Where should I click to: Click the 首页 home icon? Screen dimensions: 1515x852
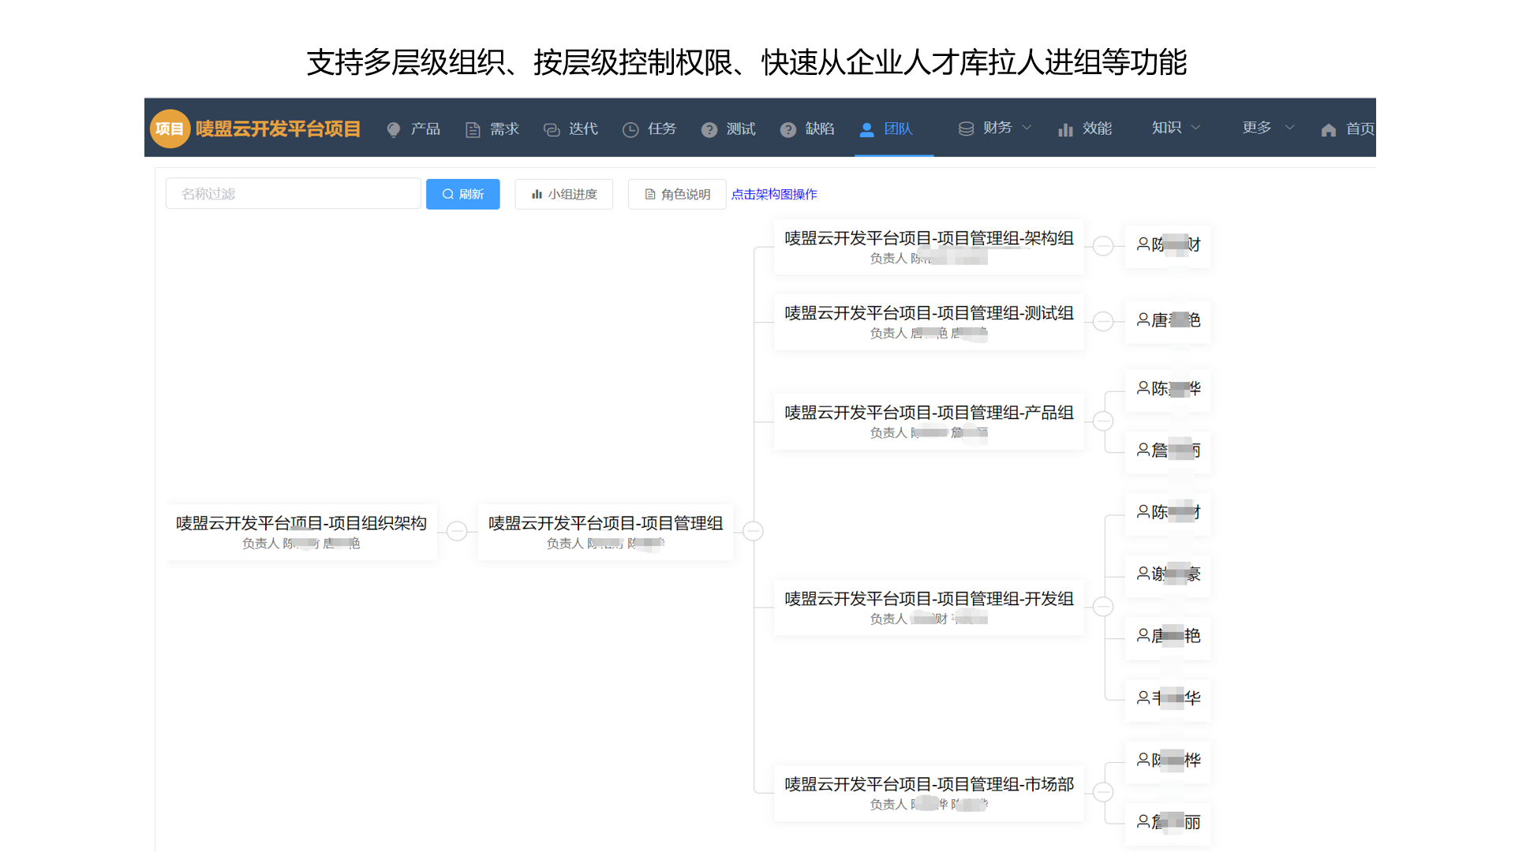1327,129
